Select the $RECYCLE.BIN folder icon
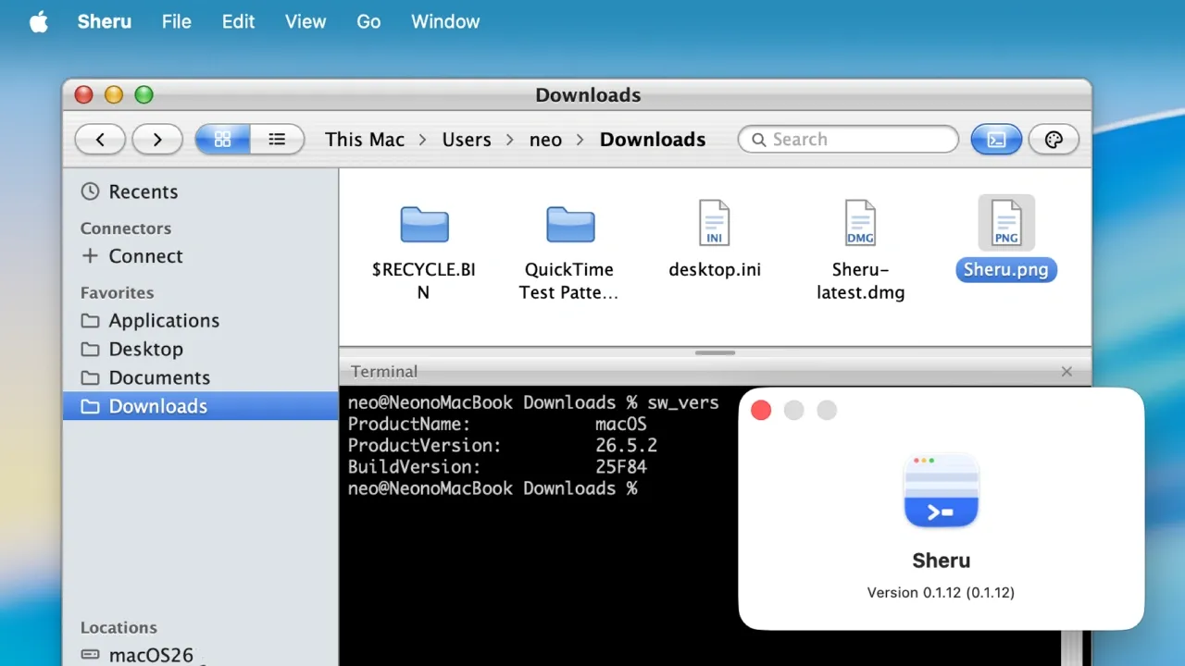 coord(424,224)
